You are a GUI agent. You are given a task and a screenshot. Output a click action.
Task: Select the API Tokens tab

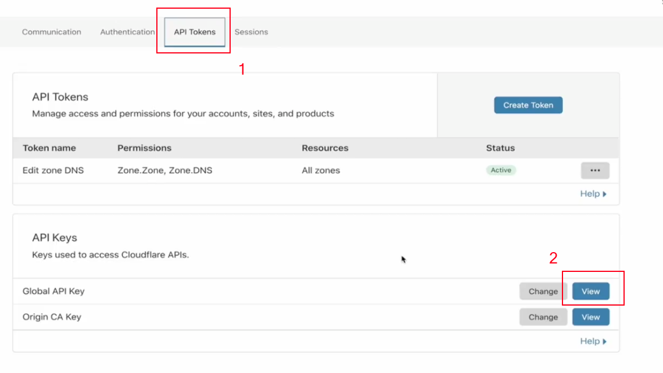pyautogui.click(x=195, y=32)
